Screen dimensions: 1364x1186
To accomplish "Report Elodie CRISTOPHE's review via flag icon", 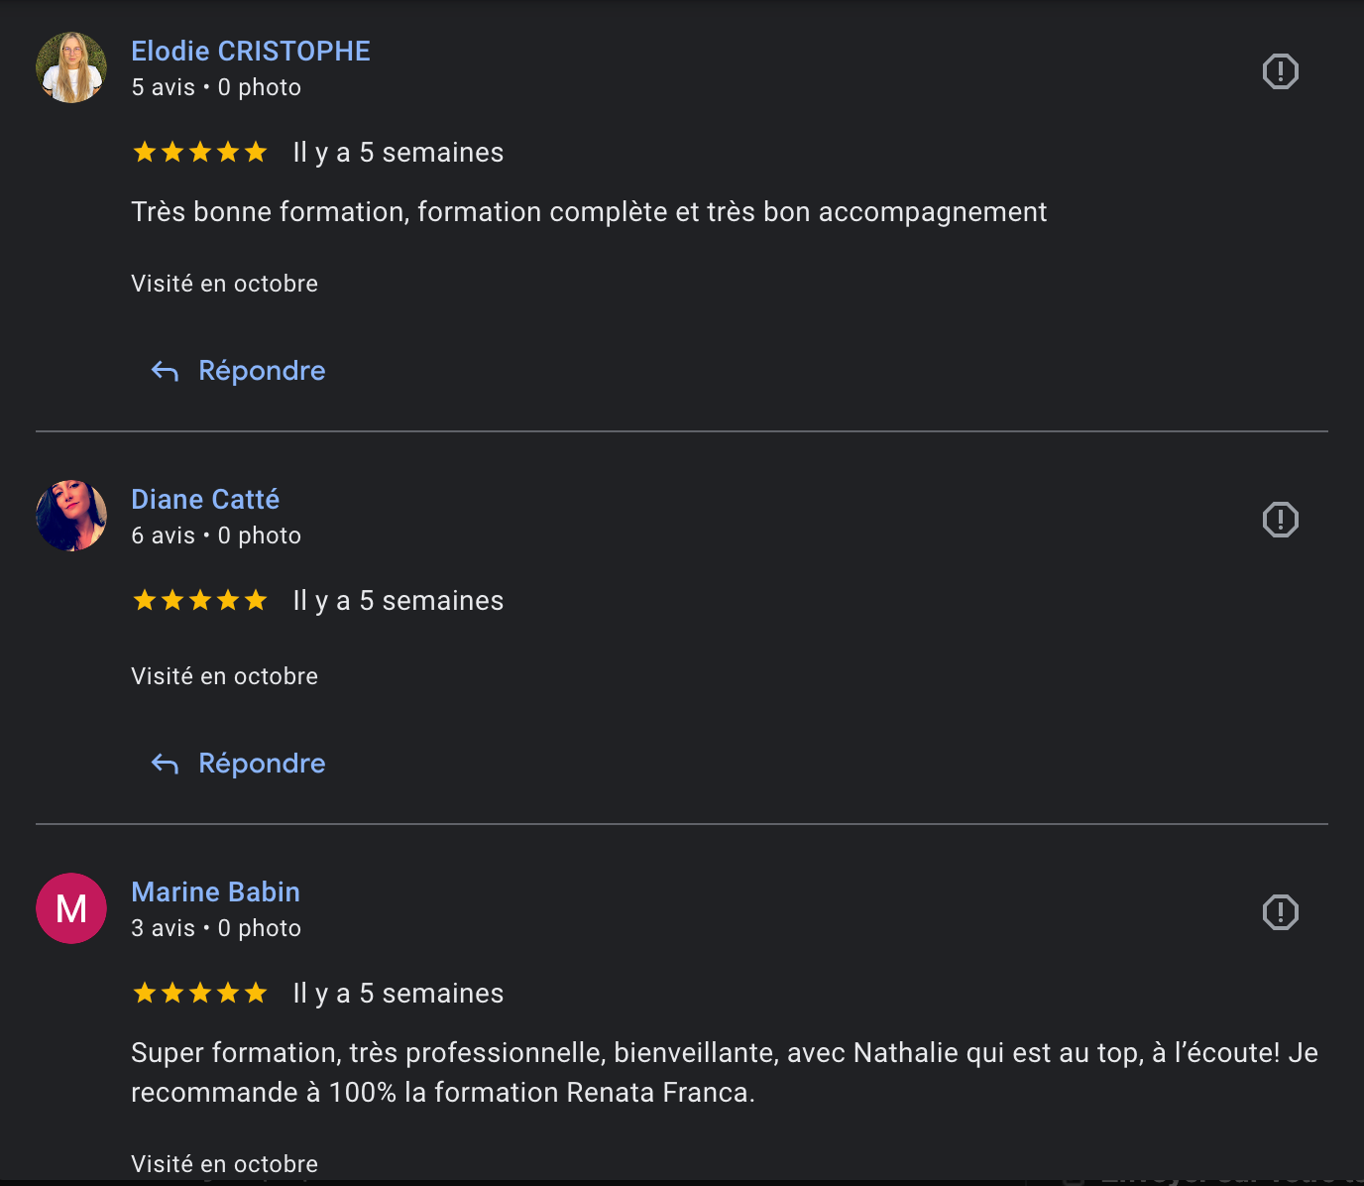I will [x=1280, y=71].
